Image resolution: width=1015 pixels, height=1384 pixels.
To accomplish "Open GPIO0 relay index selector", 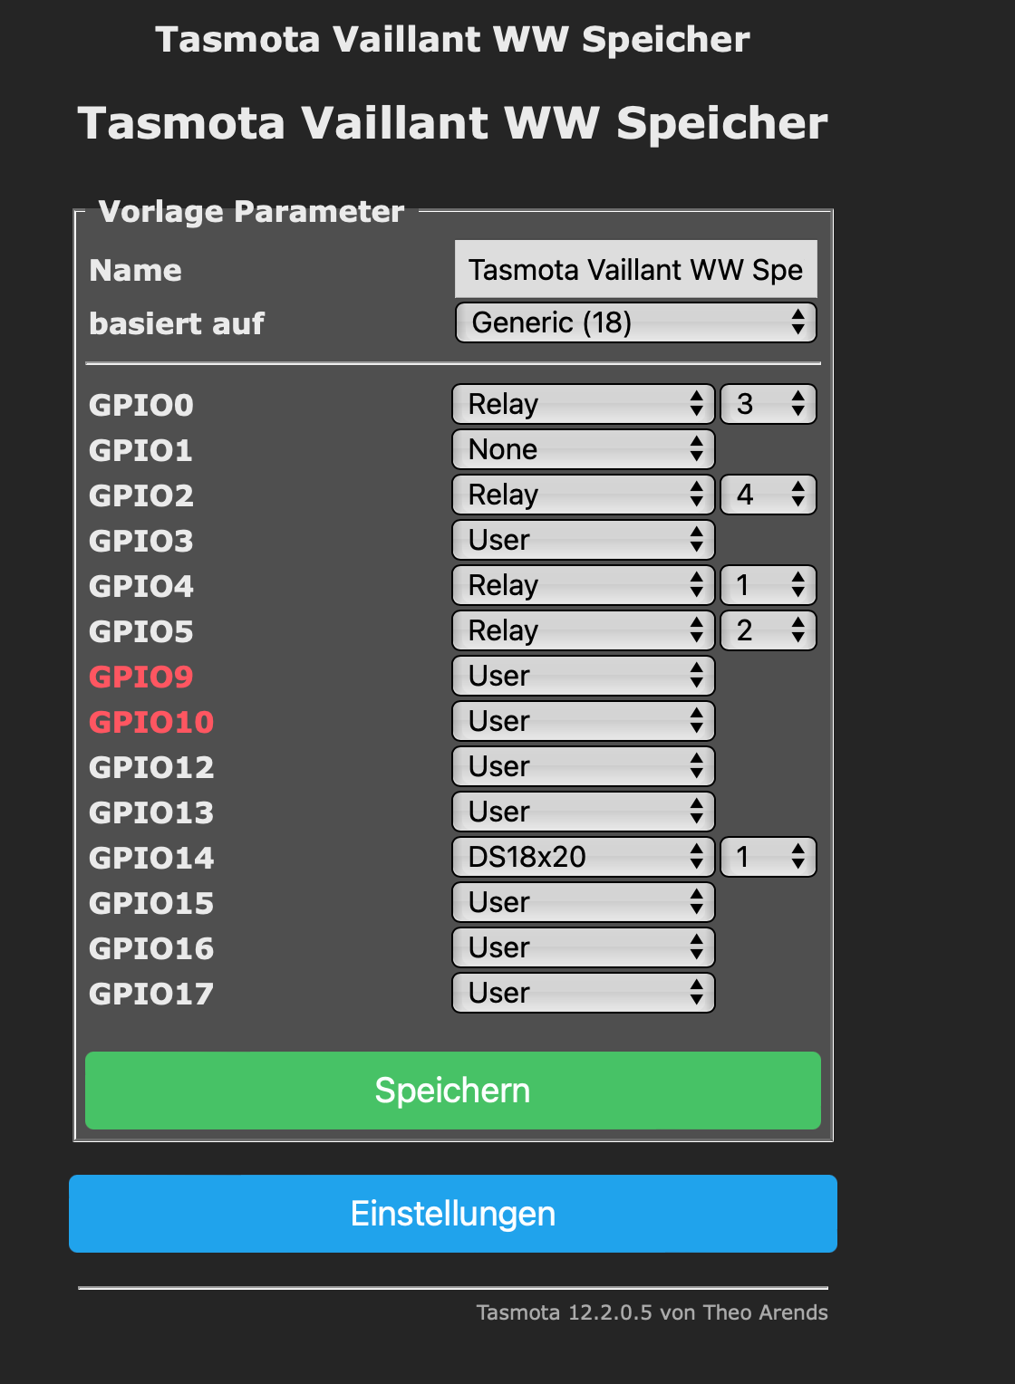I will (768, 404).
